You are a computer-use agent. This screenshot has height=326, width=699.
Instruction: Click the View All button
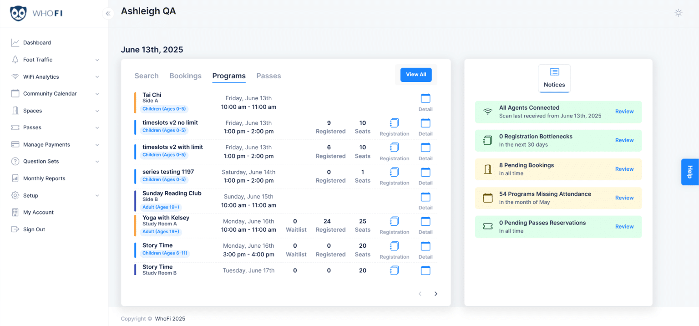[x=416, y=74]
